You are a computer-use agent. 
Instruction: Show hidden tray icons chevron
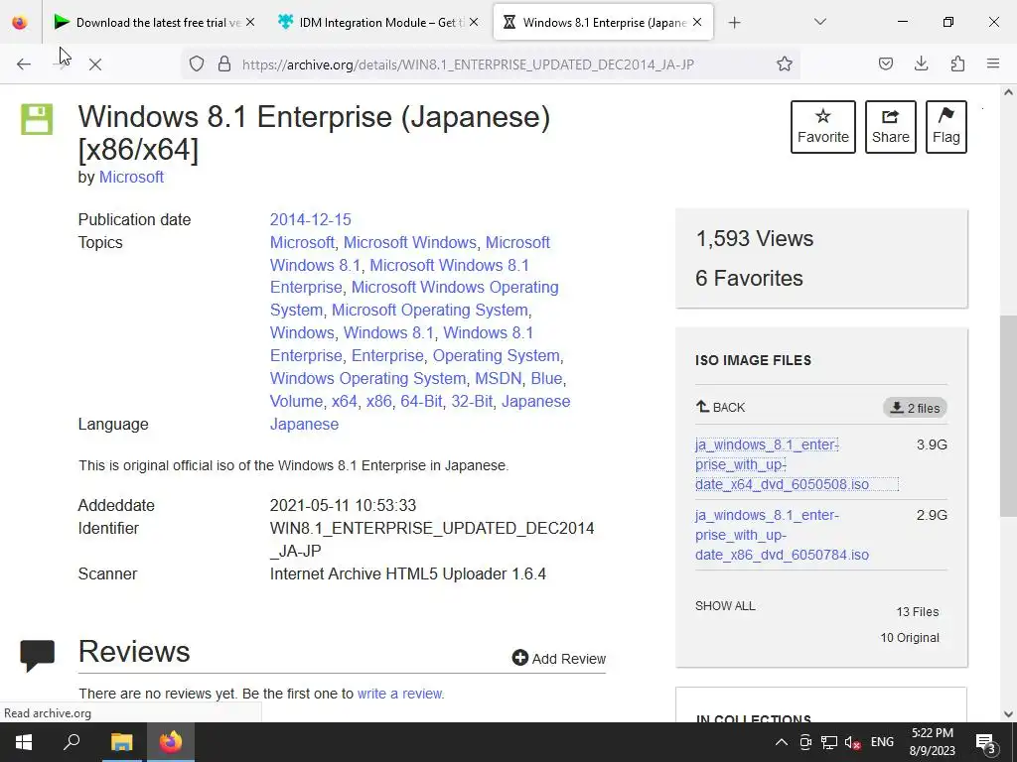pos(782,742)
